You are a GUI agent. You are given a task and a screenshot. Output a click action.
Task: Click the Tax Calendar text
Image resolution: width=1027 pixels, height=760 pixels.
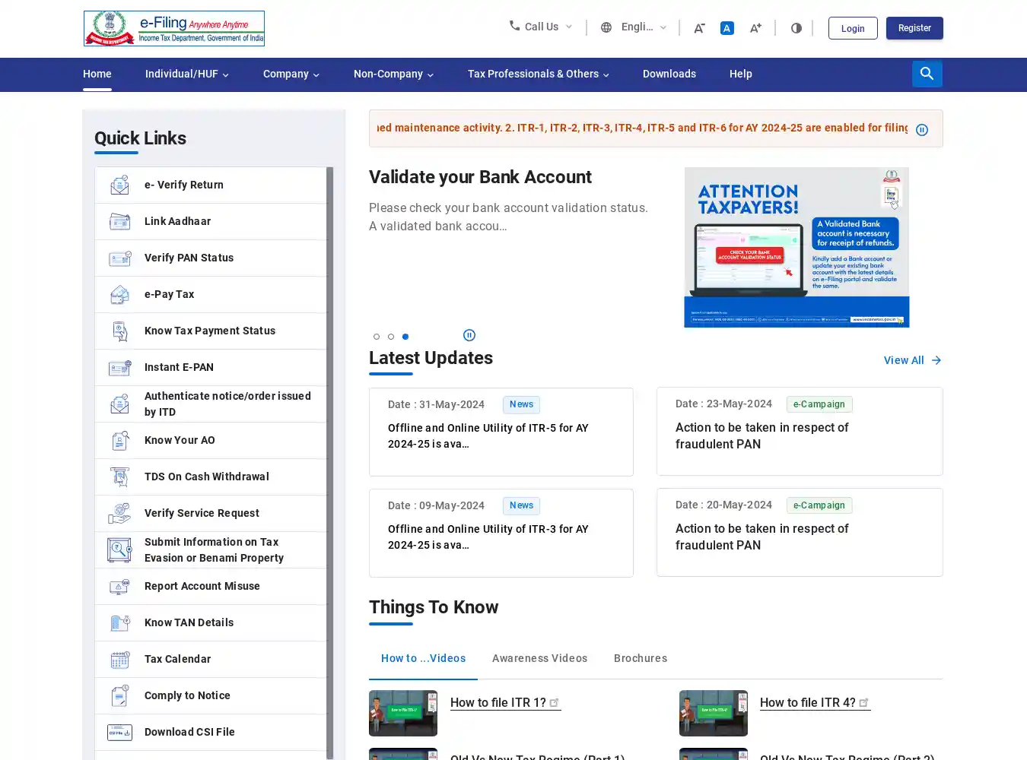click(x=177, y=659)
